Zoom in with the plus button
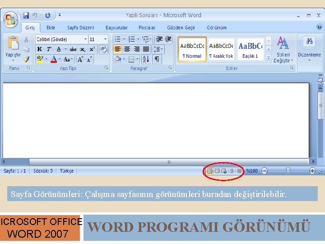This screenshot has height=244, width=325. (x=312, y=171)
